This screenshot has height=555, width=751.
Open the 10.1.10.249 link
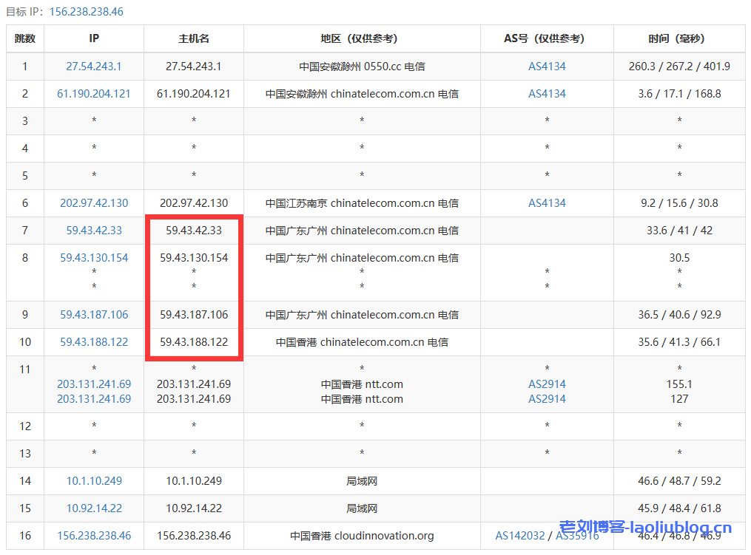[93, 480]
